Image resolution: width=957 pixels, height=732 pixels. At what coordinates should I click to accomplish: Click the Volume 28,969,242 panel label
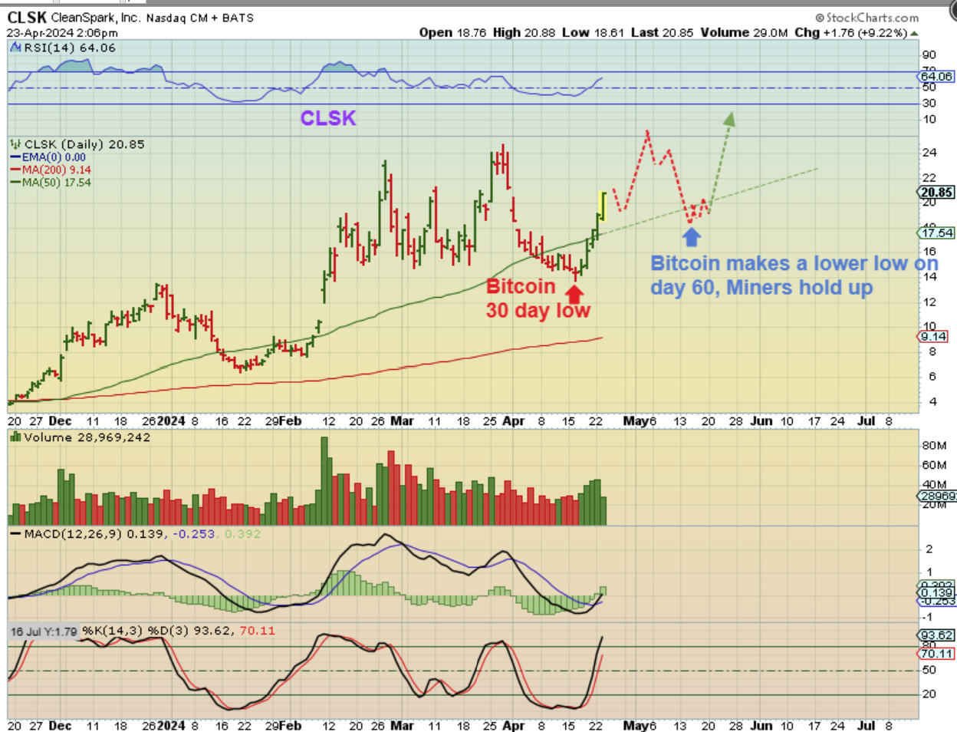point(87,437)
